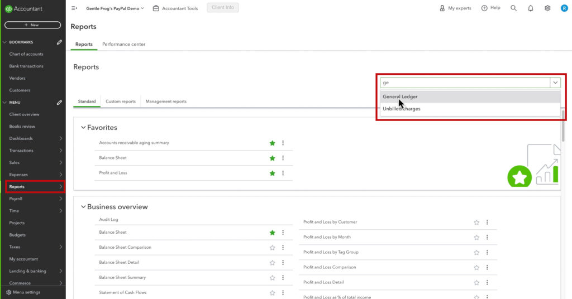Choose Unbilled charges from search results
This screenshot has height=299, width=572.
[x=470, y=109]
